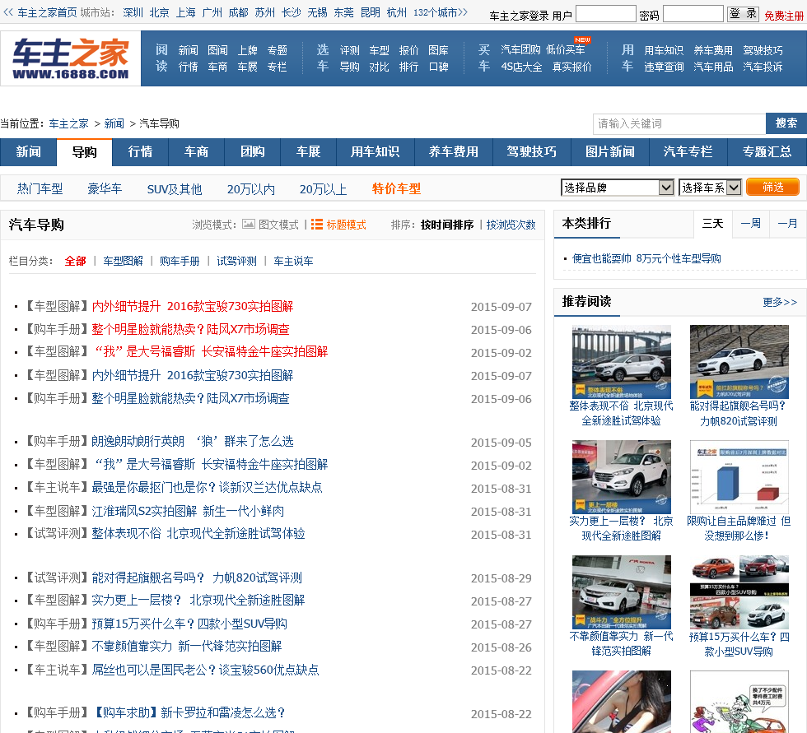The width and height of the screenshot is (807, 733).
Task: Open the 选择车系 dropdown
Action: coord(710,188)
